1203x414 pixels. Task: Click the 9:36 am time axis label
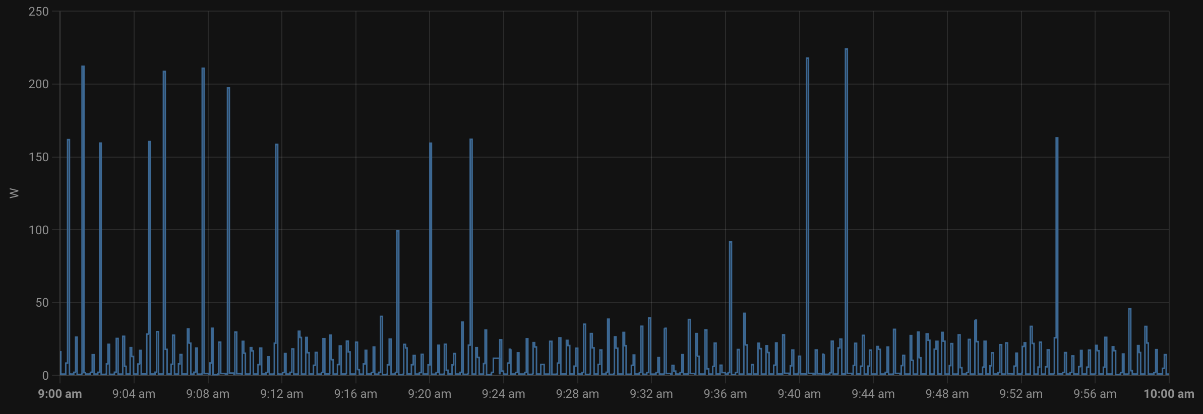click(x=726, y=394)
